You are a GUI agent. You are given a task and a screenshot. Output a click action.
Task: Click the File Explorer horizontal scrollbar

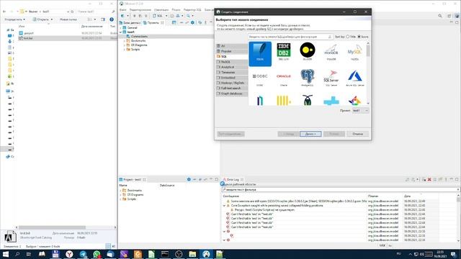pyautogui.click(x=66, y=227)
